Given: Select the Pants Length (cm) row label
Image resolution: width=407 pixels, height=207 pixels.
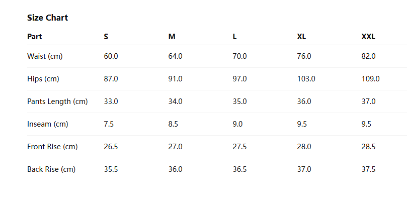Looking at the screenshot, I should (57, 101).
